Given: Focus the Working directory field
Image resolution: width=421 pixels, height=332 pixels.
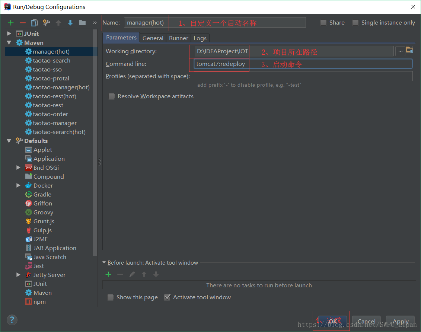Looking at the screenshot, I should pyautogui.click(x=294, y=51).
